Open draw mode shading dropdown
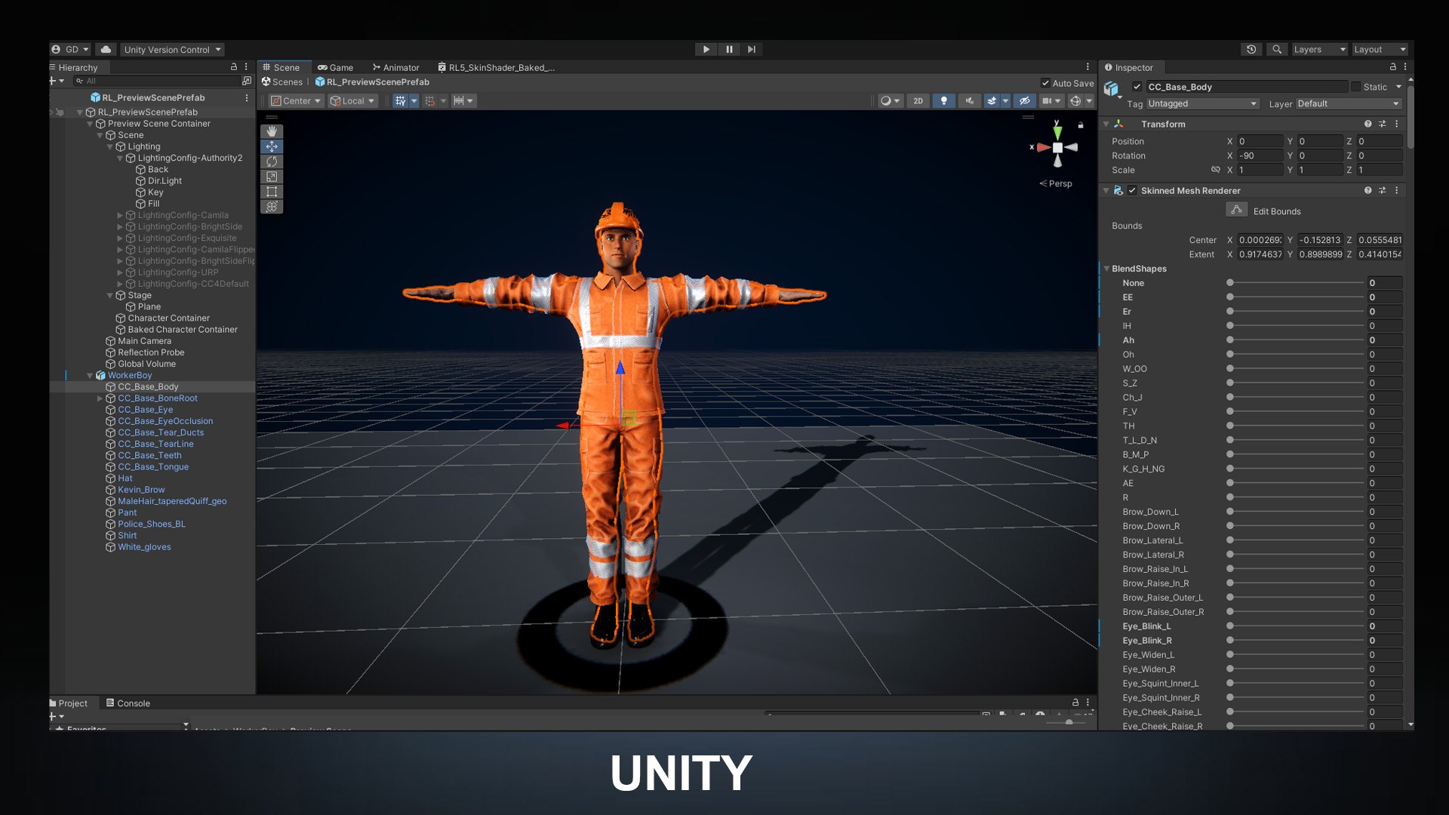 (891, 100)
